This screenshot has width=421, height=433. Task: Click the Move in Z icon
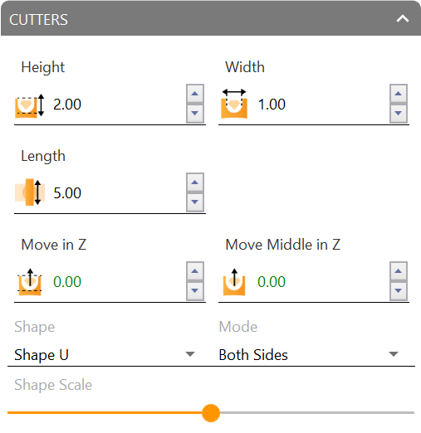pyautogui.click(x=30, y=282)
